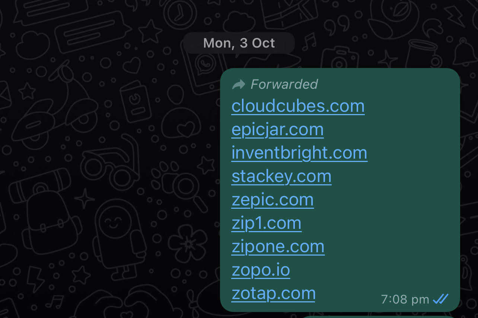The image size is (478, 318).
Task: Open the epicjar.com link
Action: point(277,129)
